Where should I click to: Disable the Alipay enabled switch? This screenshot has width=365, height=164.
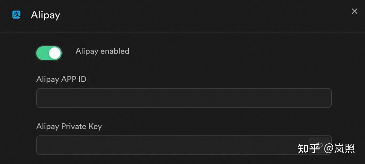(x=49, y=53)
